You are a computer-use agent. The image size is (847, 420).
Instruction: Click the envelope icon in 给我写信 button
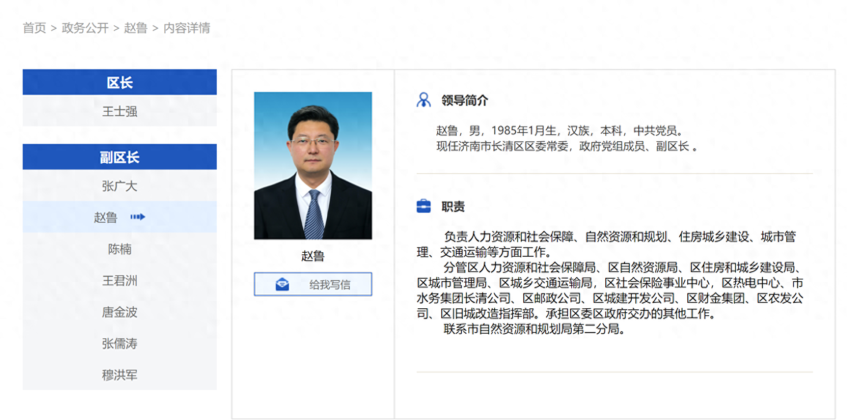point(282,284)
